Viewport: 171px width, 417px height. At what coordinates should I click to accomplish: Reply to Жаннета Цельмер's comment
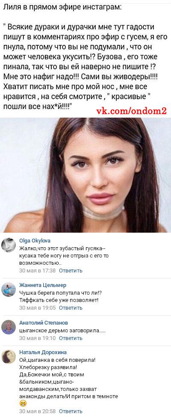tap(71, 308)
